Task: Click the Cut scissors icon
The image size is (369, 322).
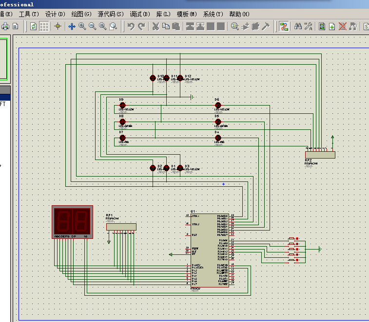Action: (156, 26)
